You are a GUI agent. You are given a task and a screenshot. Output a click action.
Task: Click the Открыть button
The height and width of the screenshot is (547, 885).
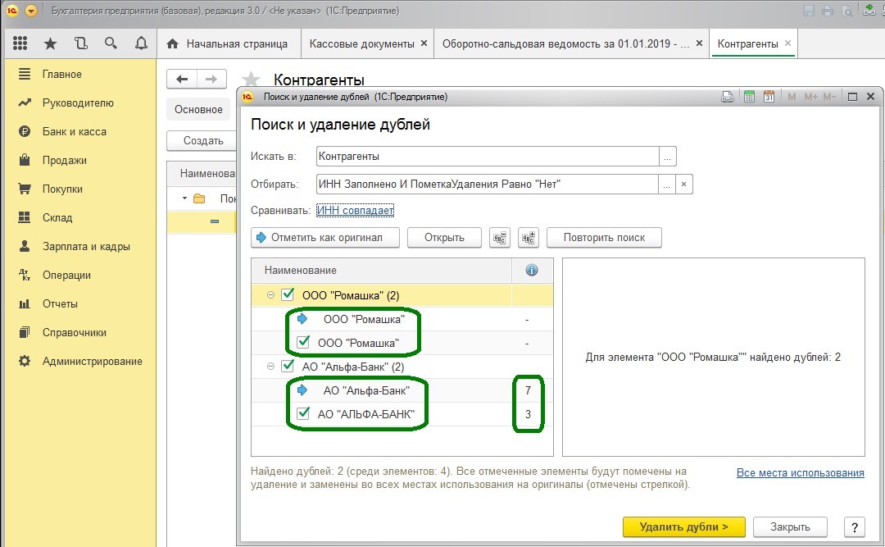[x=444, y=238]
